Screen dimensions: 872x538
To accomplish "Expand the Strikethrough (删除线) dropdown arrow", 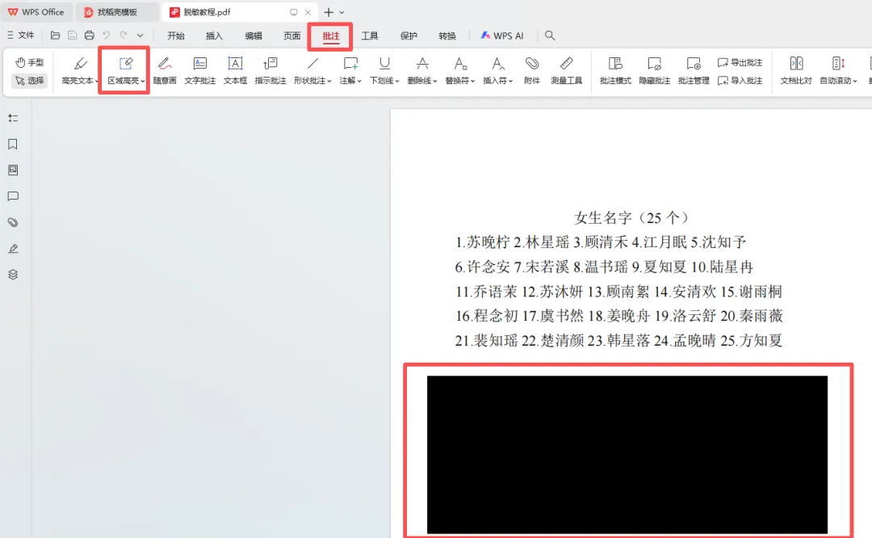I will (x=435, y=82).
